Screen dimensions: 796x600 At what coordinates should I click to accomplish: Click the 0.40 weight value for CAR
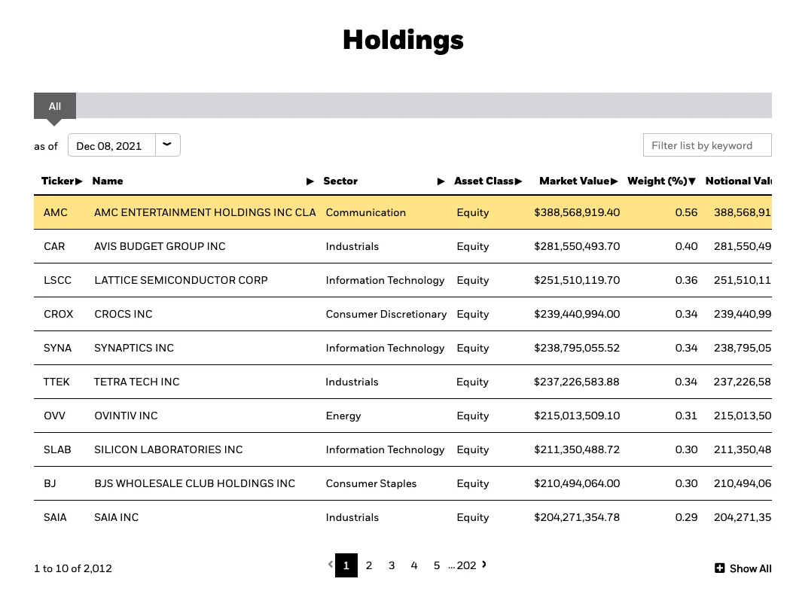686,247
